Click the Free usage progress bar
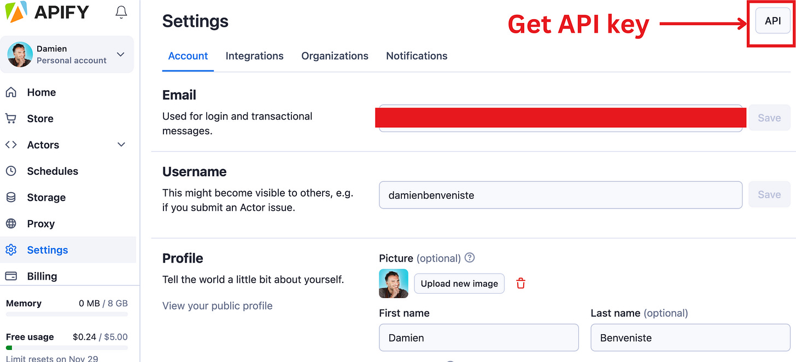The height and width of the screenshot is (362, 796). pyautogui.click(x=66, y=346)
